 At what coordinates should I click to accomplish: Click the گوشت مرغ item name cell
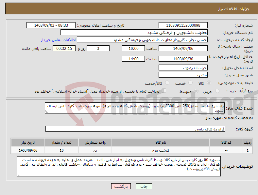click(x=161, y=150)
